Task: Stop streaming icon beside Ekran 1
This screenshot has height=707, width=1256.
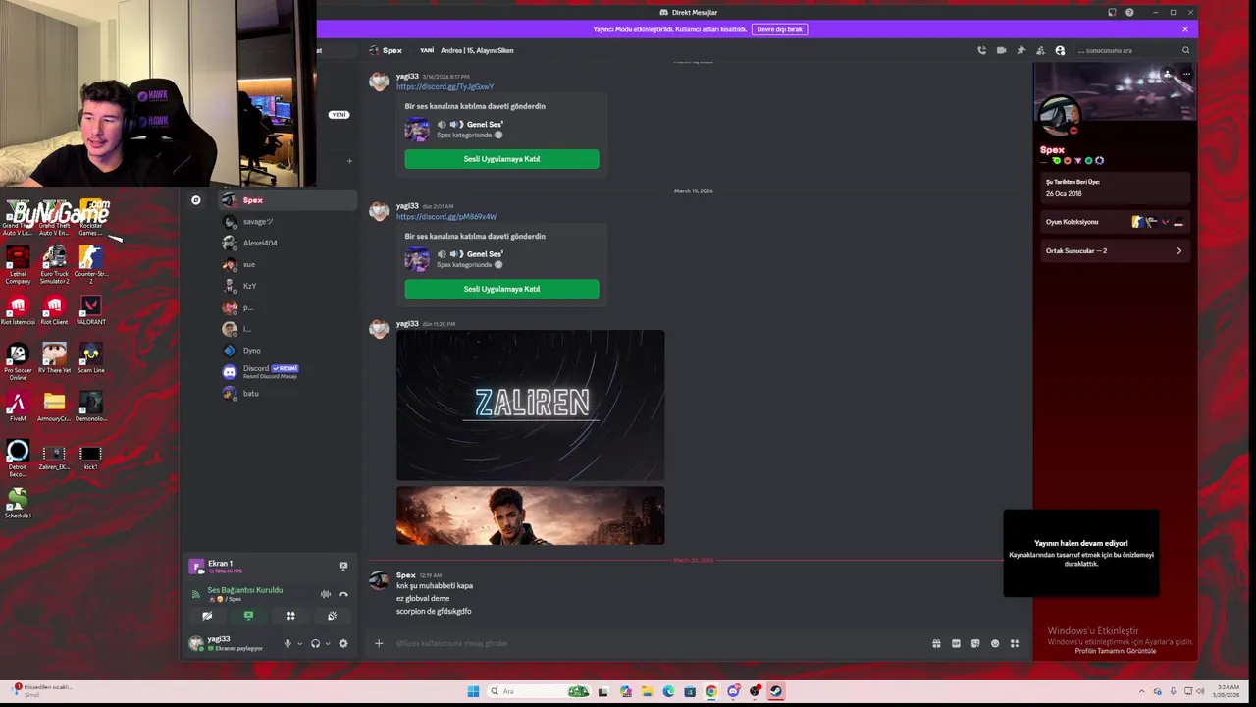Action: (342, 566)
